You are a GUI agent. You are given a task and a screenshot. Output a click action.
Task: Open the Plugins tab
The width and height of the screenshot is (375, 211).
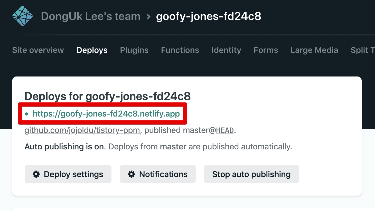click(134, 50)
